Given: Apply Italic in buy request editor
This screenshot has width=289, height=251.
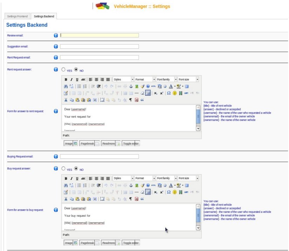Looking at the screenshot, I should point(72,178).
